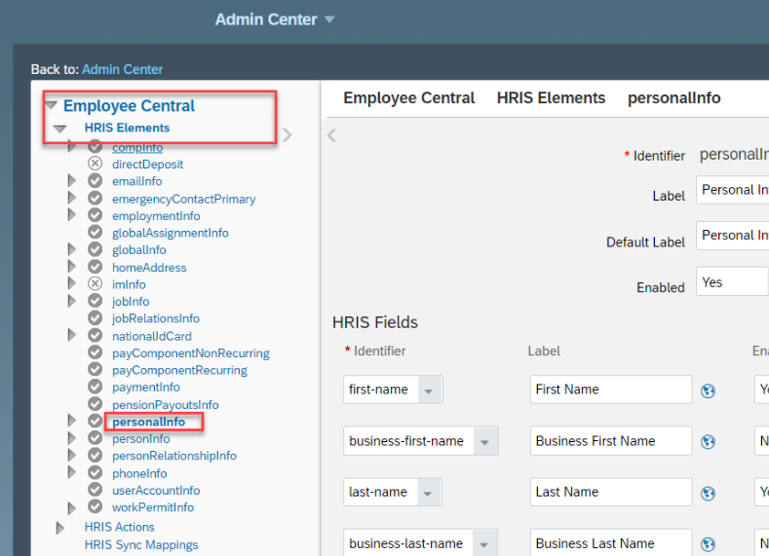Open the Enabled Yes dropdown
The height and width of the screenshot is (556, 769).
click(732, 281)
